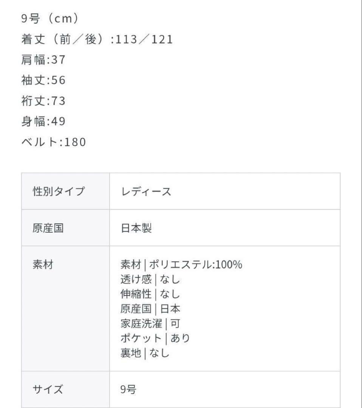Click the サイズ row label cell
This screenshot has width=362, height=408.
point(48,389)
